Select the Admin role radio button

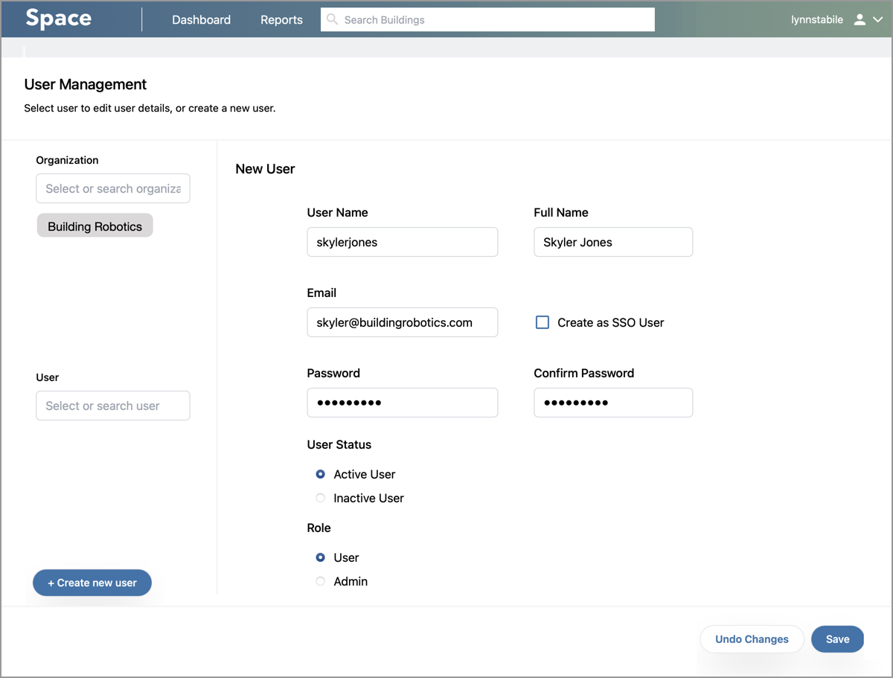pos(320,581)
